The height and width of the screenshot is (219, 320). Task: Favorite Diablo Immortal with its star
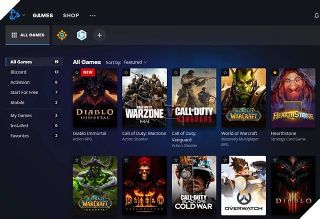[77, 72]
